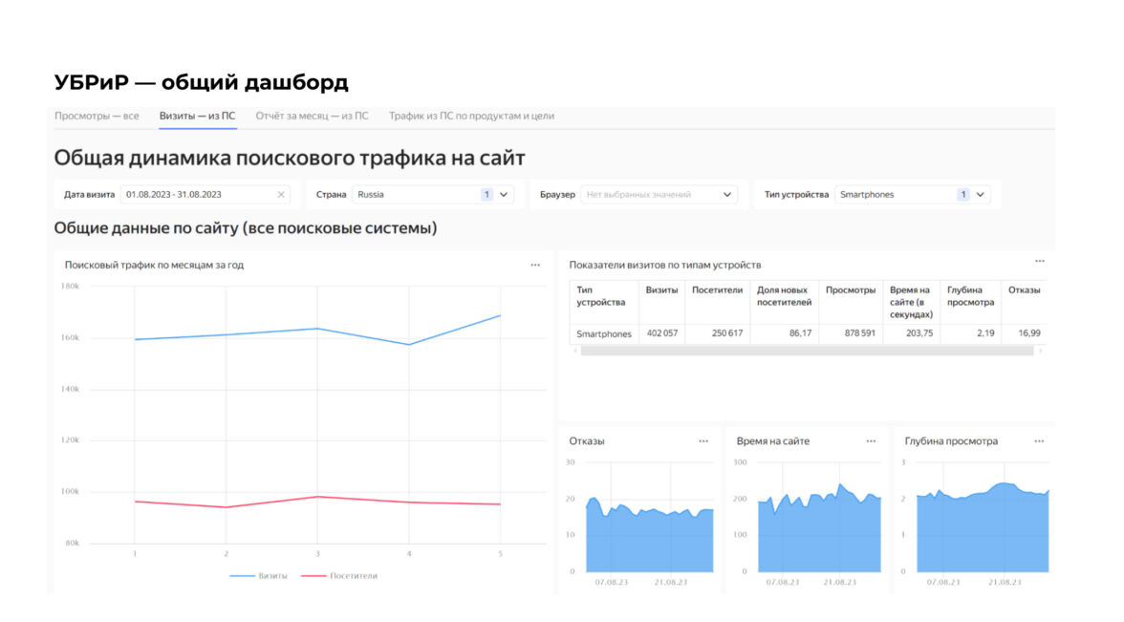Toggle the Визиты series in the chart legend
The height and width of the screenshot is (622, 1124).
259,576
